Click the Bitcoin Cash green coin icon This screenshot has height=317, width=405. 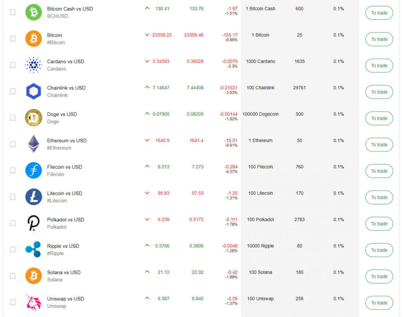tap(34, 12)
